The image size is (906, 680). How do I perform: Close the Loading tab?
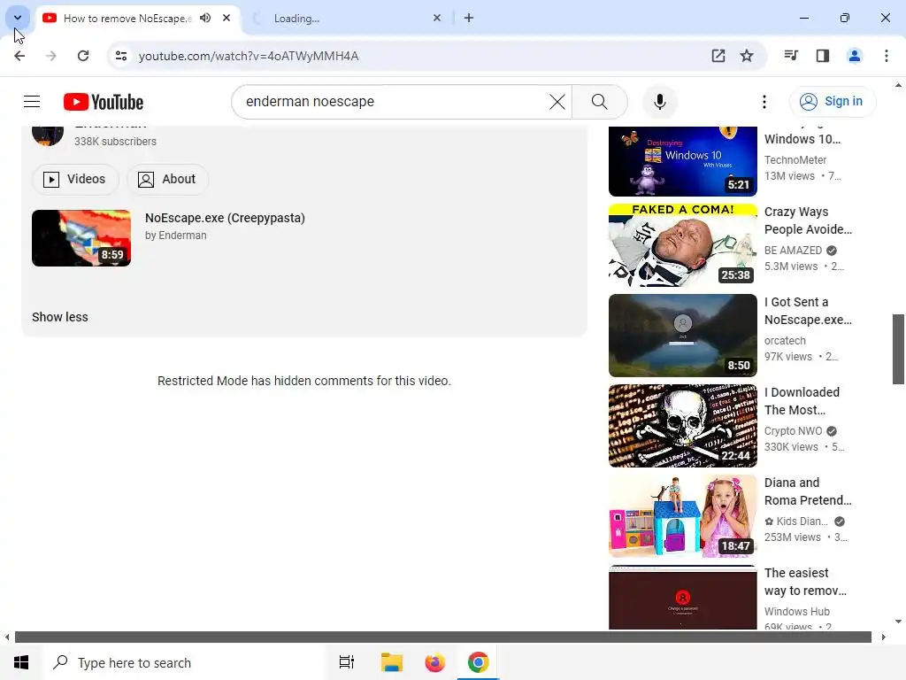pos(437,18)
